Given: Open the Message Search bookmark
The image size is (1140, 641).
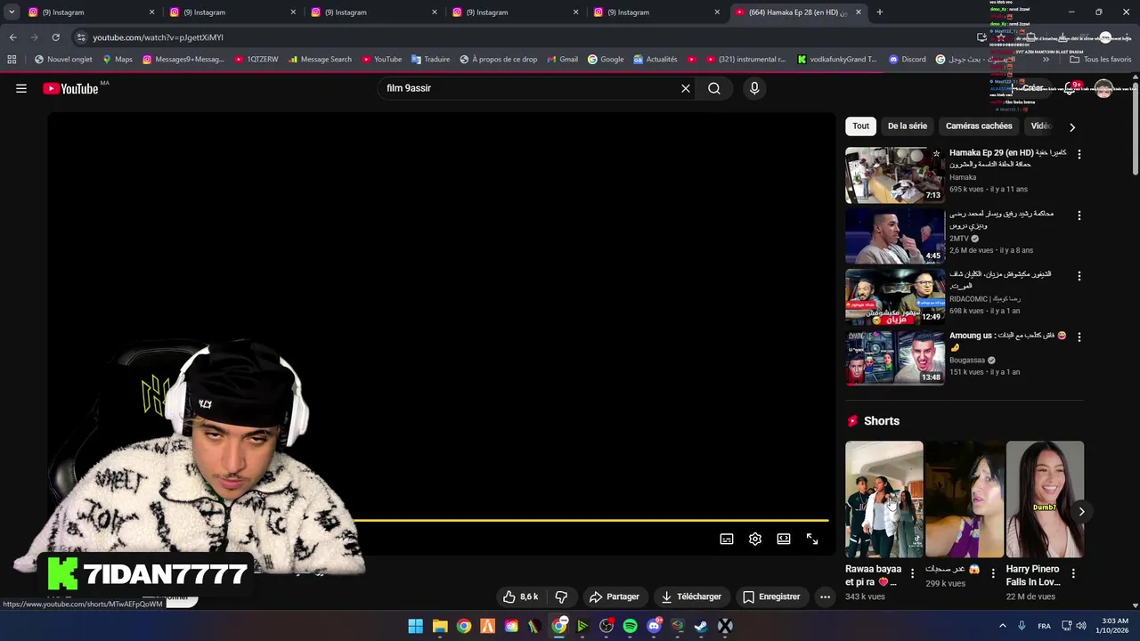Looking at the screenshot, I should [x=320, y=60].
